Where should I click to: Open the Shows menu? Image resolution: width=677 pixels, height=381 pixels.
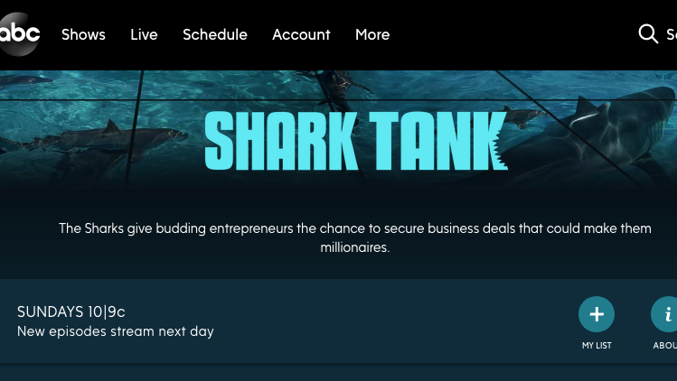[83, 34]
